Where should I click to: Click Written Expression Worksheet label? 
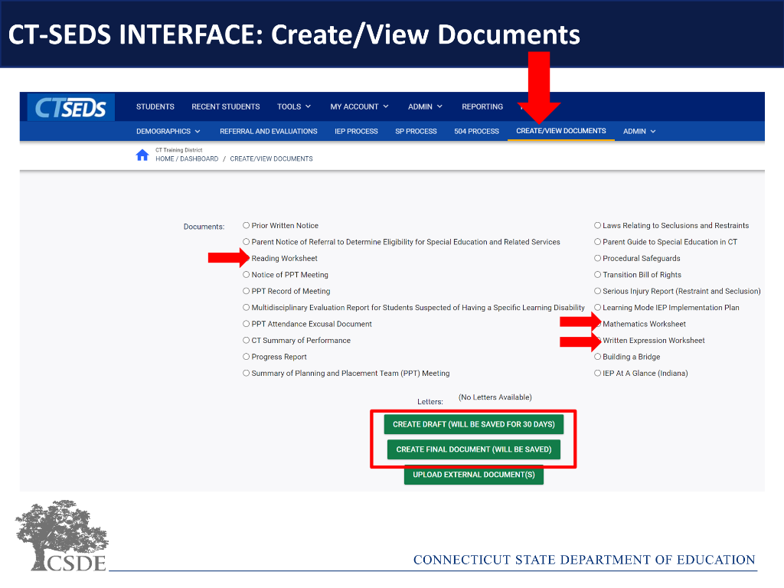(x=654, y=340)
